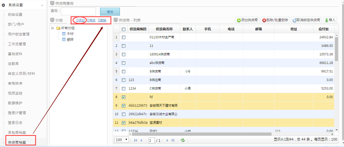
Task: Click the supplier search input field
Action: click(x=78, y=11)
